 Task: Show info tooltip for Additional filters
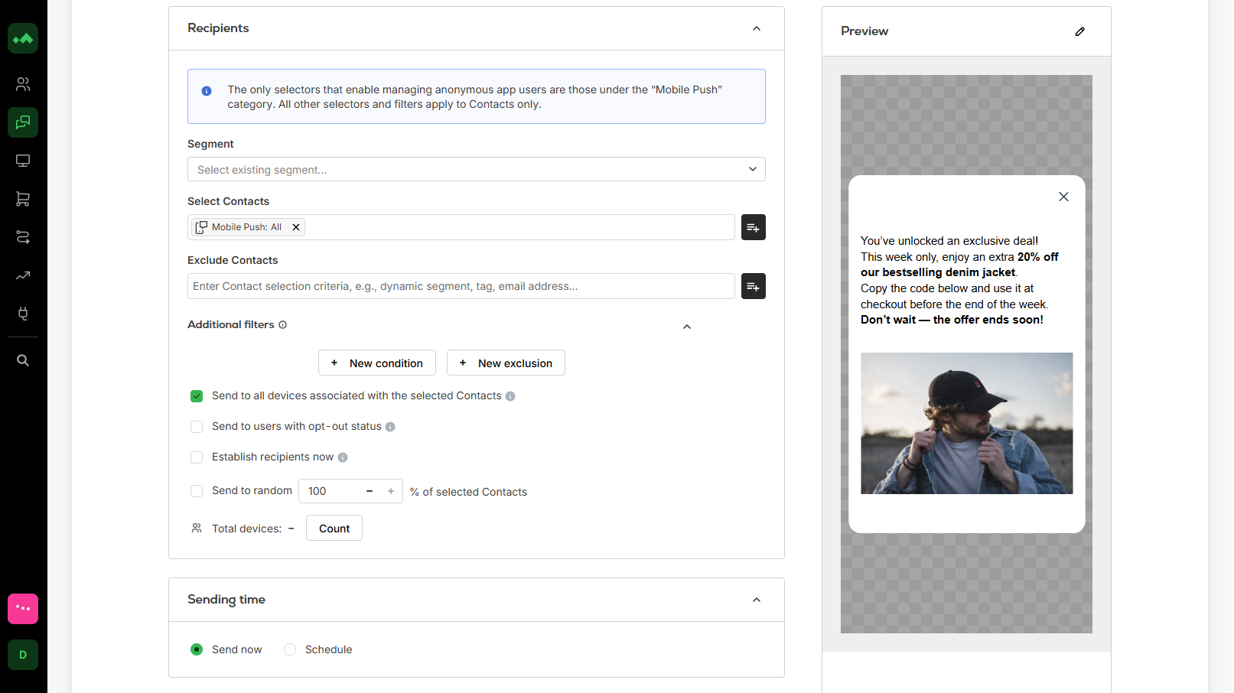(x=283, y=325)
